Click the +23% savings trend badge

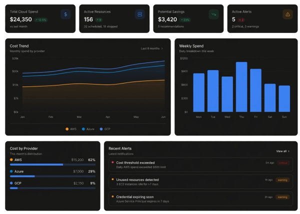185,20
